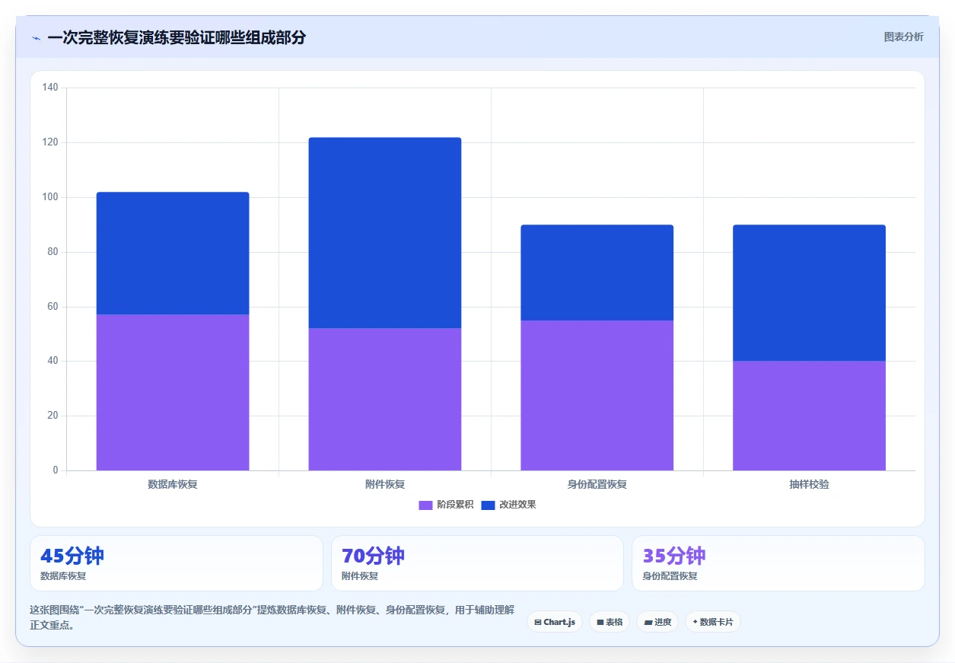Click the 数据卡片 tag chip

(x=713, y=622)
